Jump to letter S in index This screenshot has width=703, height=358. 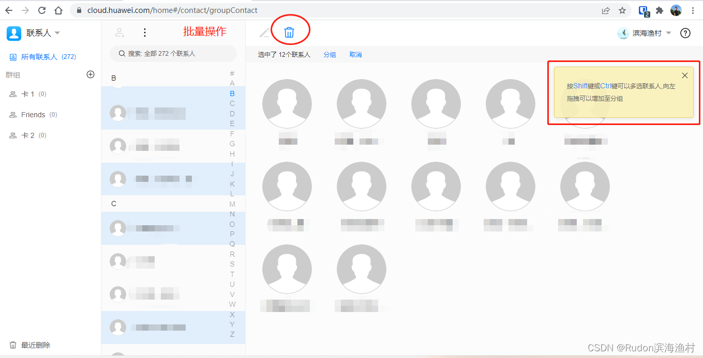coord(232,264)
